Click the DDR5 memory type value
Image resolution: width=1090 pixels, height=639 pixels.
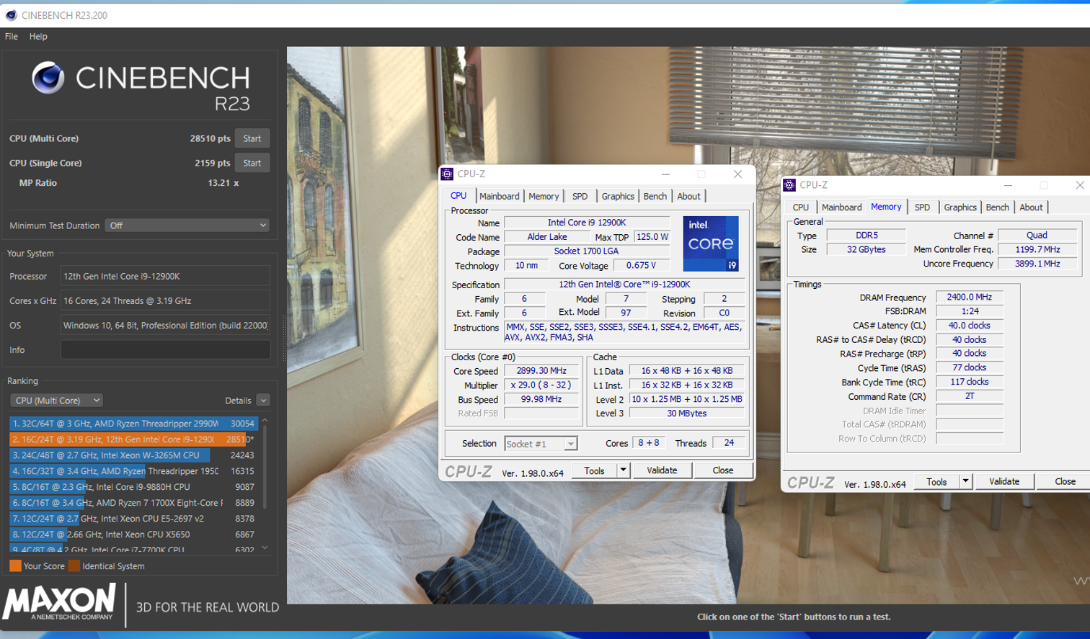point(867,236)
